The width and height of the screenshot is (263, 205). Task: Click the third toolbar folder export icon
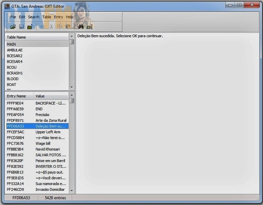coord(30,27)
